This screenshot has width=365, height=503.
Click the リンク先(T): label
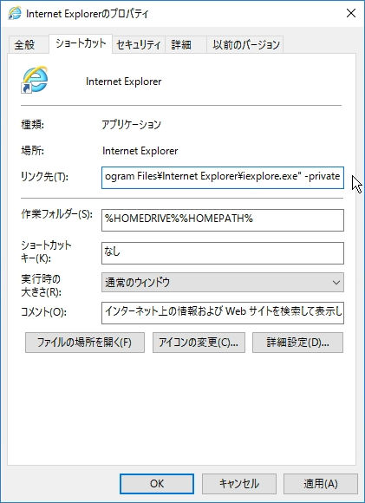pos(44,177)
